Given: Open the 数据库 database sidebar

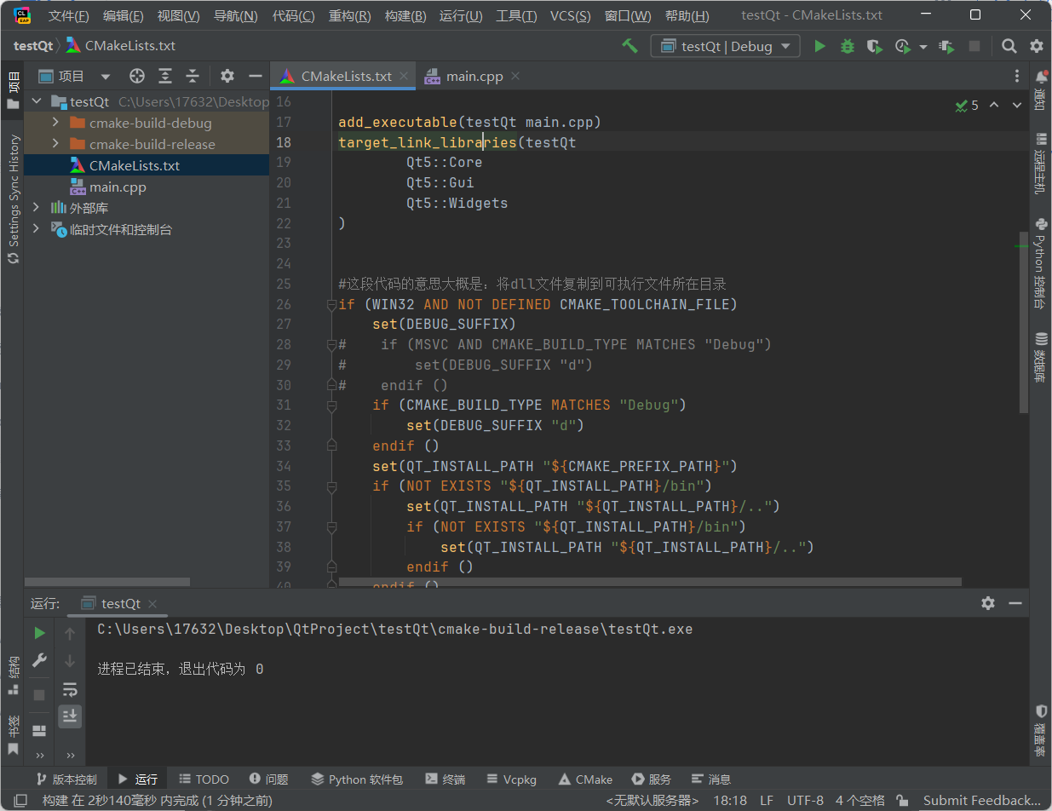Looking at the screenshot, I should (1041, 357).
